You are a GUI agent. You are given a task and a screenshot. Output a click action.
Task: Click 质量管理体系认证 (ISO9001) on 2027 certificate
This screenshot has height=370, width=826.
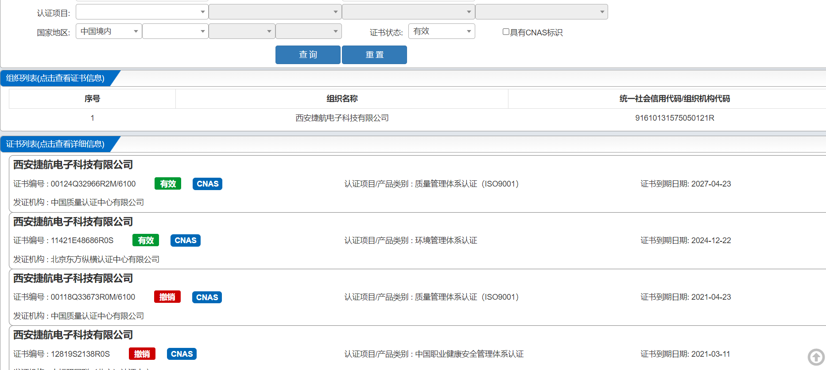tap(466, 184)
